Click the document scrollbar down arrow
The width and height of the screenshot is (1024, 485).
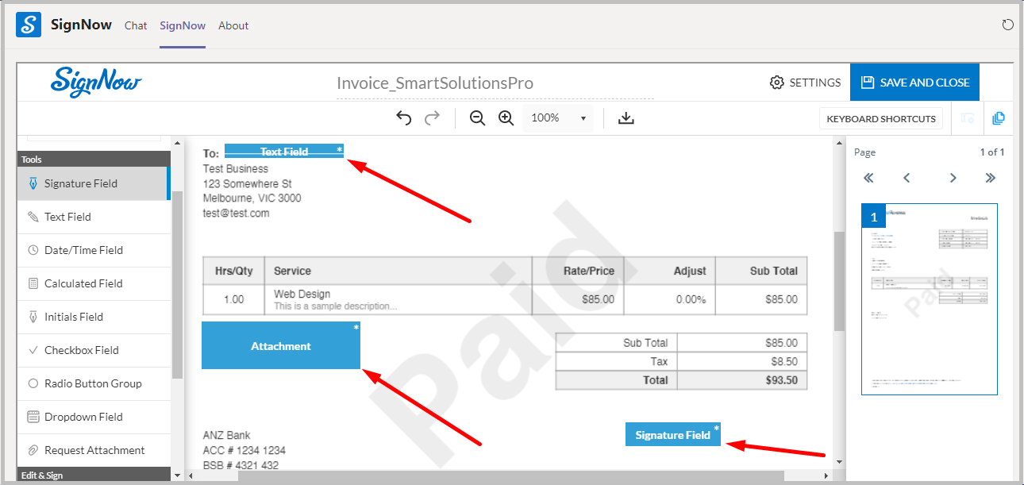(x=839, y=461)
